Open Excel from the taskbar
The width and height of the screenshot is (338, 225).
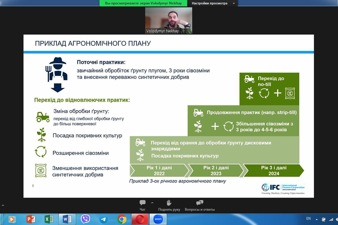[x=48, y=219]
